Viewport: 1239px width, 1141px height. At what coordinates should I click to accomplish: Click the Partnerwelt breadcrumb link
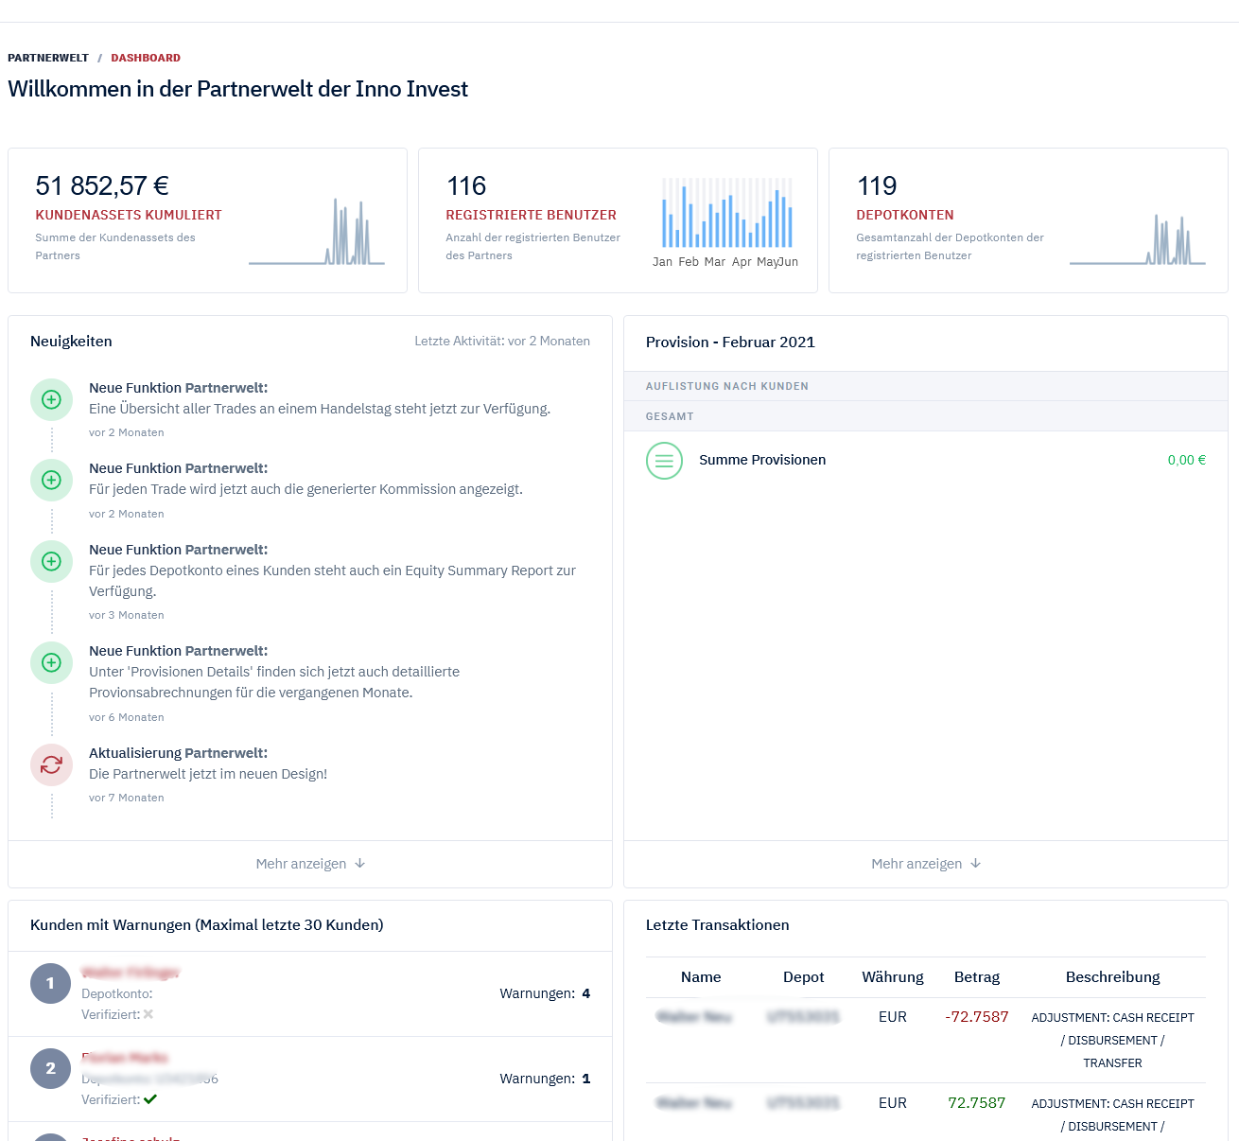[x=48, y=58]
